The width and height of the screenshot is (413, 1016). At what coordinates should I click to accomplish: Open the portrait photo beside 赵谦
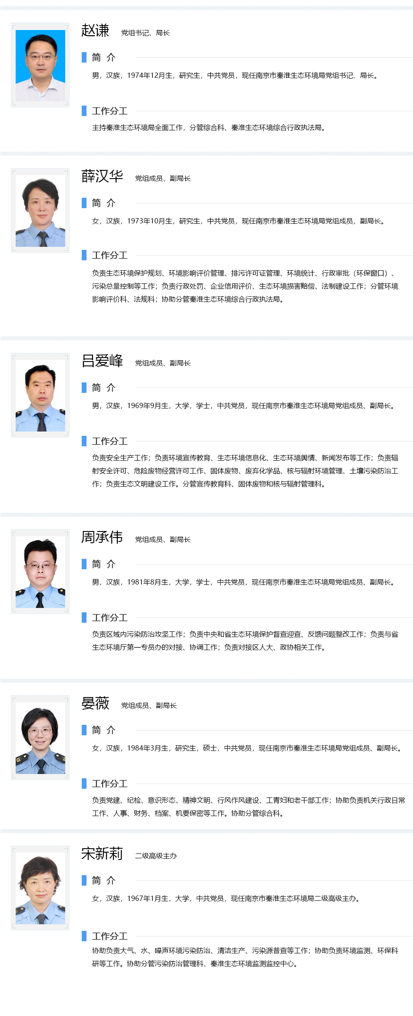coord(40,65)
